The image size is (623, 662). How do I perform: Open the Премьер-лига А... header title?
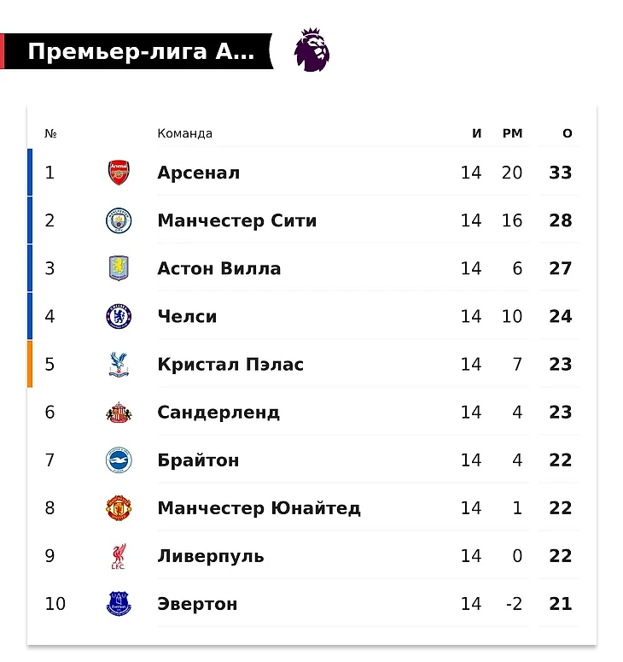[141, 52]
